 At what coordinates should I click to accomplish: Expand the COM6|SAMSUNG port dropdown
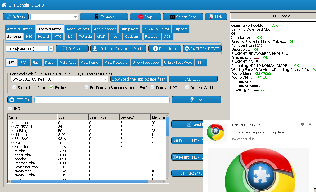51,49
